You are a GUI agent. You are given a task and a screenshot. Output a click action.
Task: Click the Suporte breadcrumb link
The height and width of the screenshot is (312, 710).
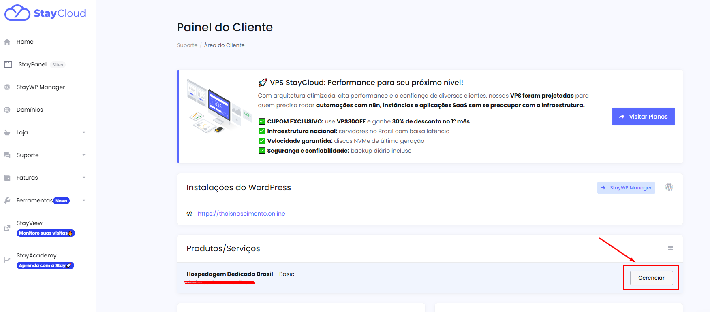coord(187,45)
